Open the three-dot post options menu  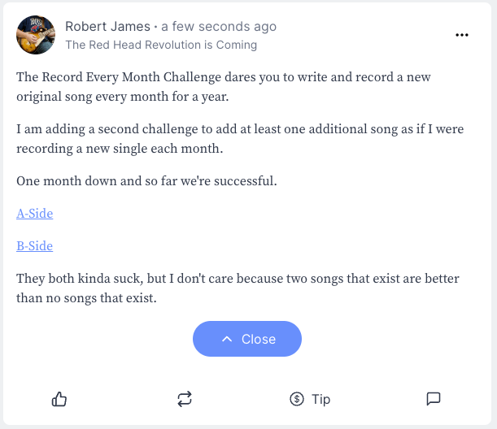[x=462, y=35]
